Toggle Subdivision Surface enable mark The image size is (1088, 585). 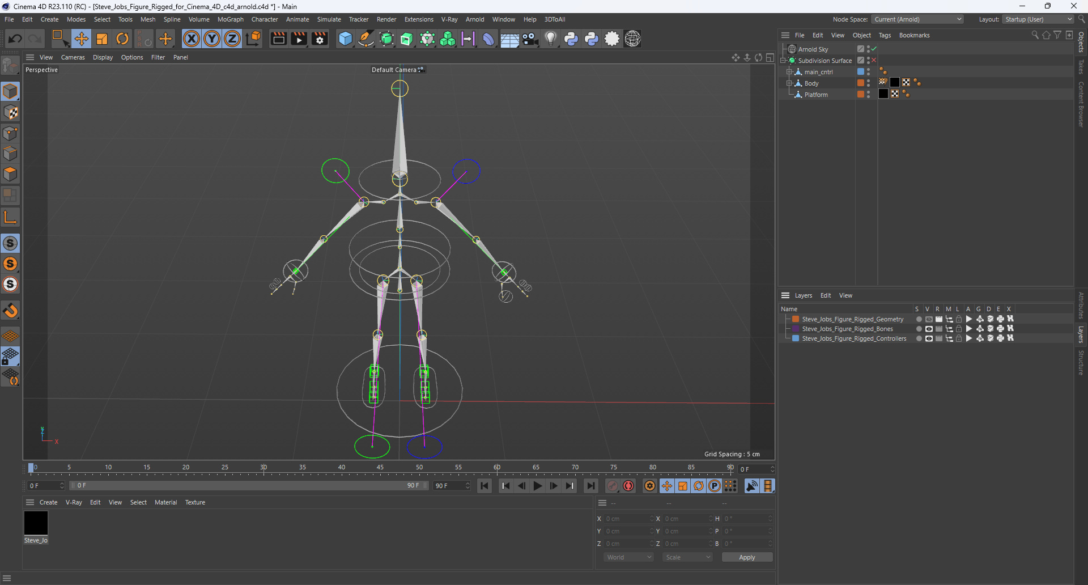coord(874,61)
